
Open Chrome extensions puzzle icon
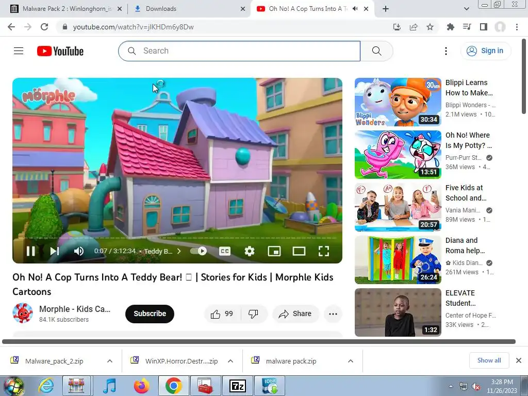[450, 27]
